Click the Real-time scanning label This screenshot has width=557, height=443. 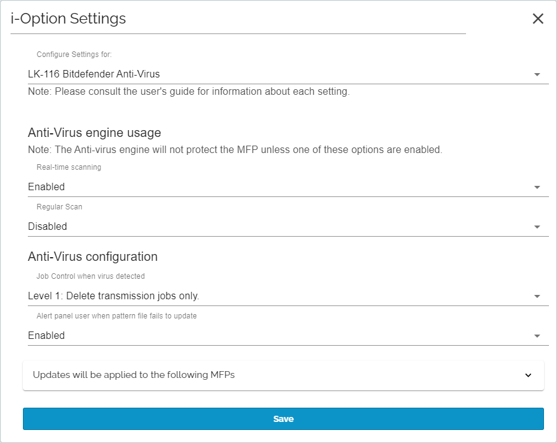tap(69, 167)
